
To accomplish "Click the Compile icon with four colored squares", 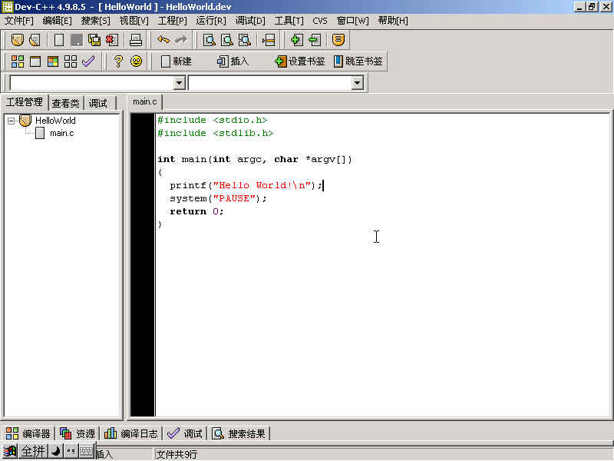I will coord(18,61).
